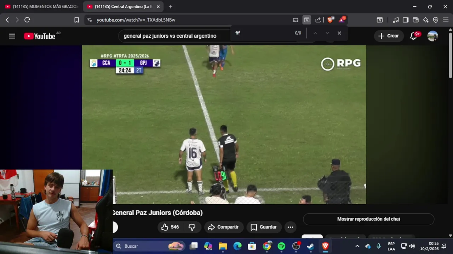Screen dimensions: 453x254
Task: Click the Compartir button
Action: [x=223, y=227]
